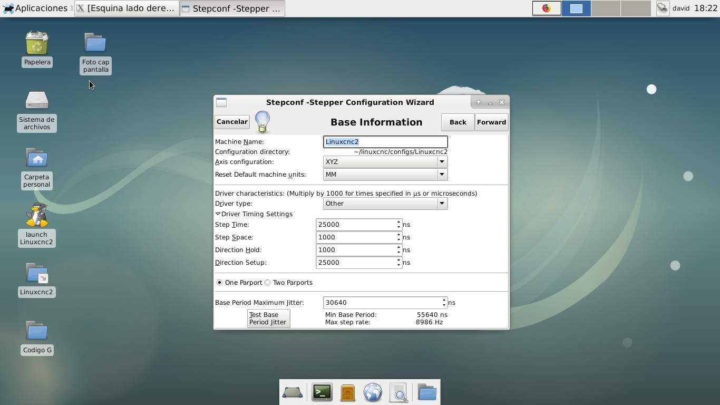This screenshot has height=405, width=720.
Task: Launch the terminal from the dock
Action: [322, 392]
